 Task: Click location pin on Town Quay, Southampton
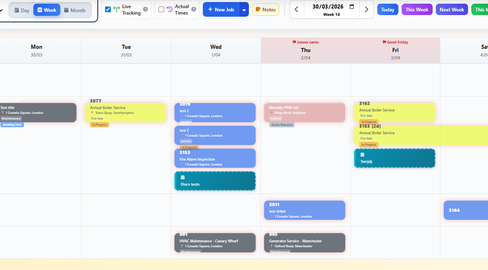(92, 113)
